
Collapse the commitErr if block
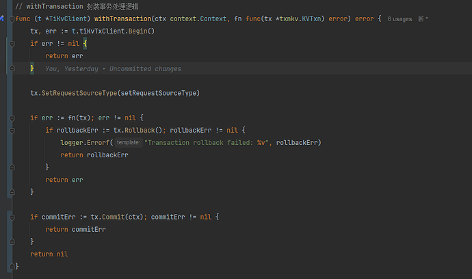point(12,217)
